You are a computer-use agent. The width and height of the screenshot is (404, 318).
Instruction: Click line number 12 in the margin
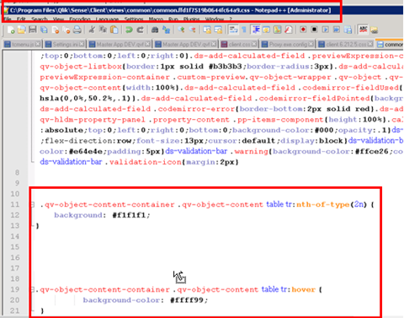tap(15, 215)
